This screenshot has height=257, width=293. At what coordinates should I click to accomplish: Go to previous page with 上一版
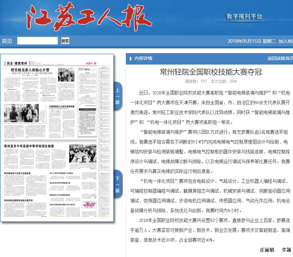[118, 96]
